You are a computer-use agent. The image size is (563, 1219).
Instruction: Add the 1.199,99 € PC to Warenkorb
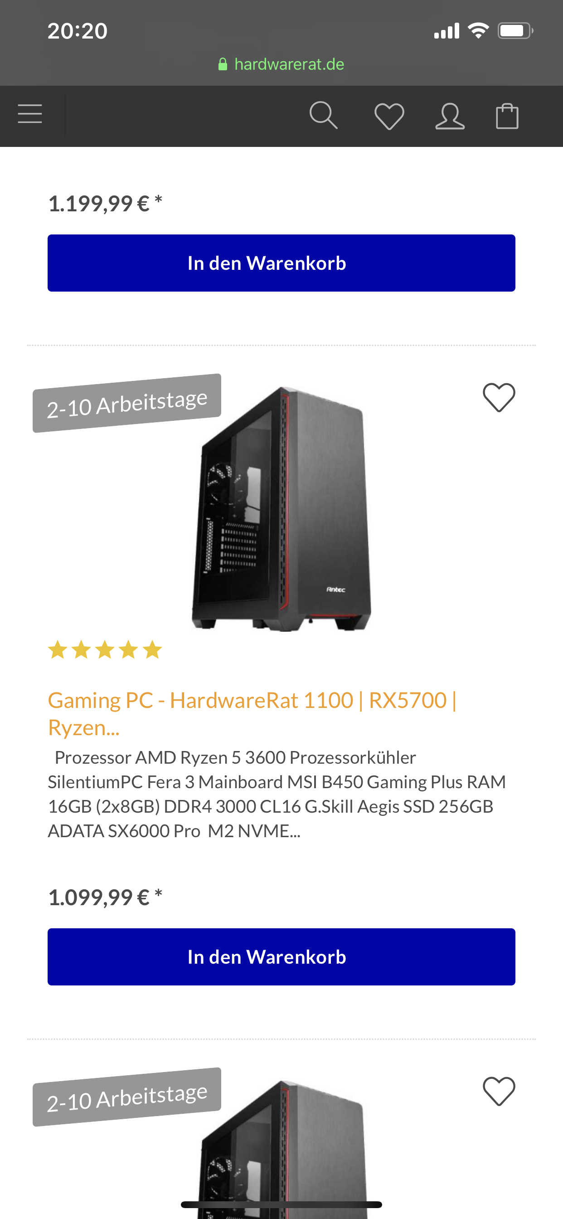pyautogui.click(x=281, y=263)
